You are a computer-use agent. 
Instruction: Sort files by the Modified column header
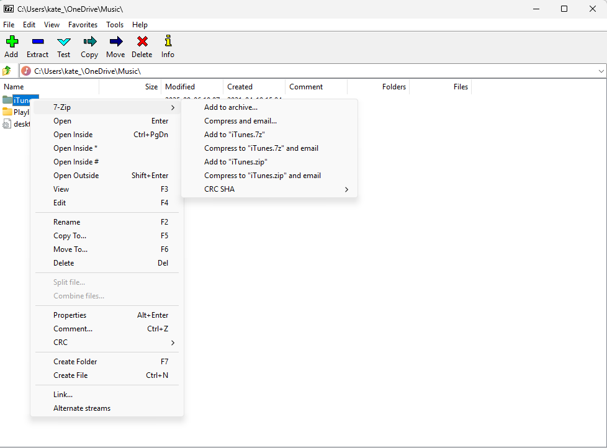180,87
